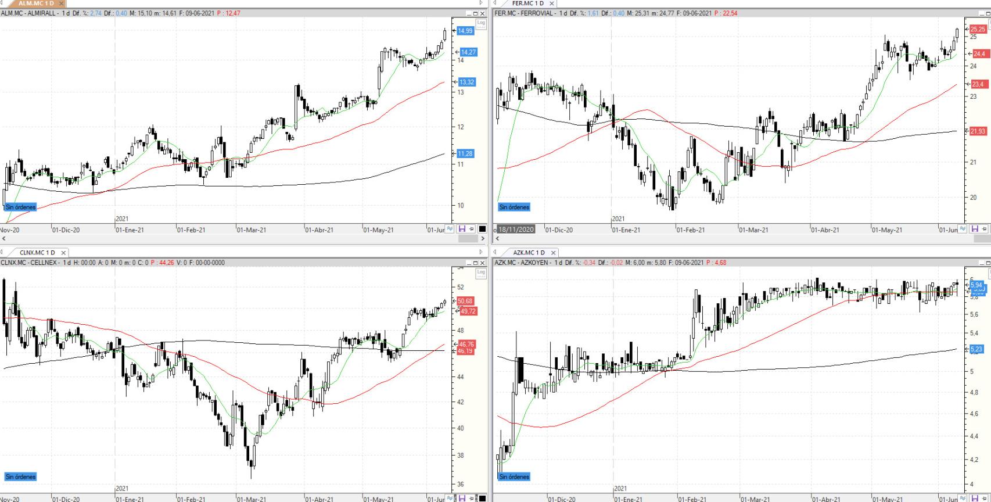Toggle Log scale on the ALMIRALL chart
The image size is (991, 502).
click(x=480, y=24)
